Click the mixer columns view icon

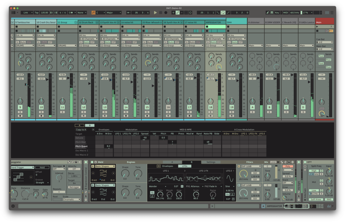click(327, 13)
